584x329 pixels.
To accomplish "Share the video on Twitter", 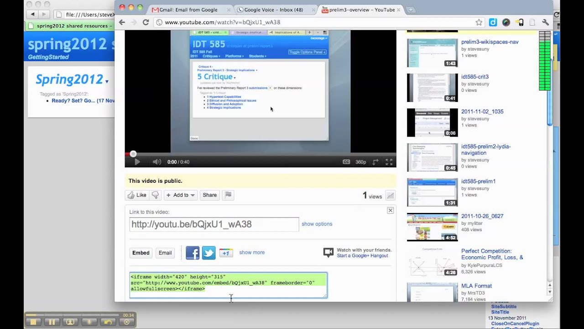I will pyautogui.click(x=209, y=253).
